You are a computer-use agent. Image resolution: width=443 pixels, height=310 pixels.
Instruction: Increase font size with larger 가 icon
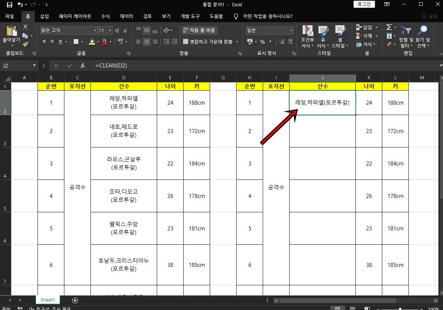pos(117,31)
